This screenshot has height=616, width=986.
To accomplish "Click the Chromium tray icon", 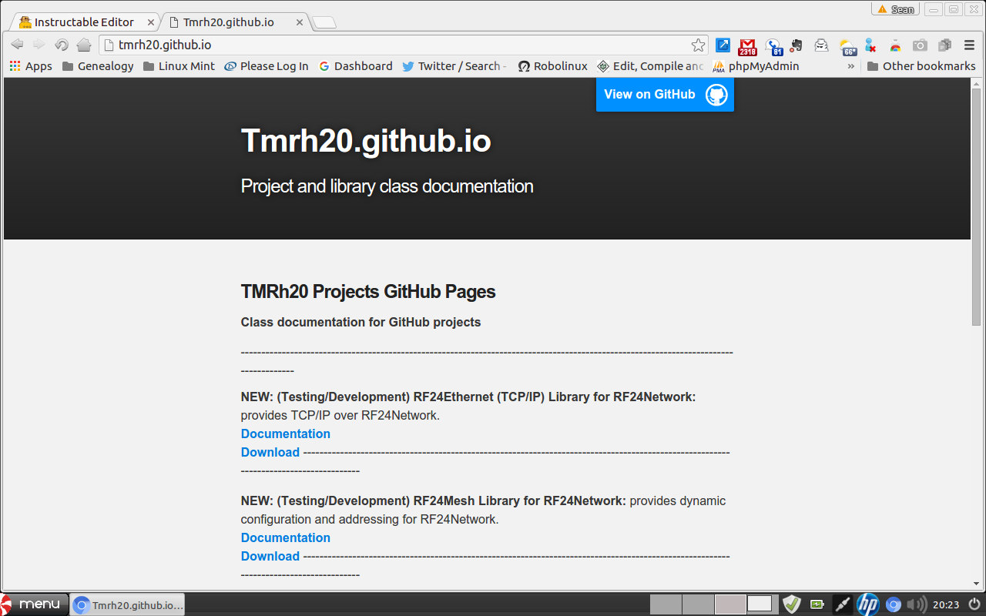I will (x=894, y=604).
